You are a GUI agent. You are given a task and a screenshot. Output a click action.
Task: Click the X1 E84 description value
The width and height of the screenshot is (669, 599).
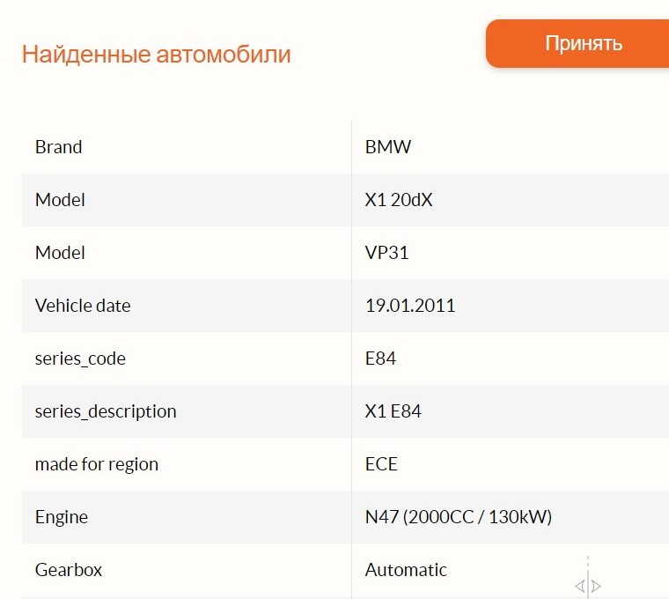(x=393, y=411)
